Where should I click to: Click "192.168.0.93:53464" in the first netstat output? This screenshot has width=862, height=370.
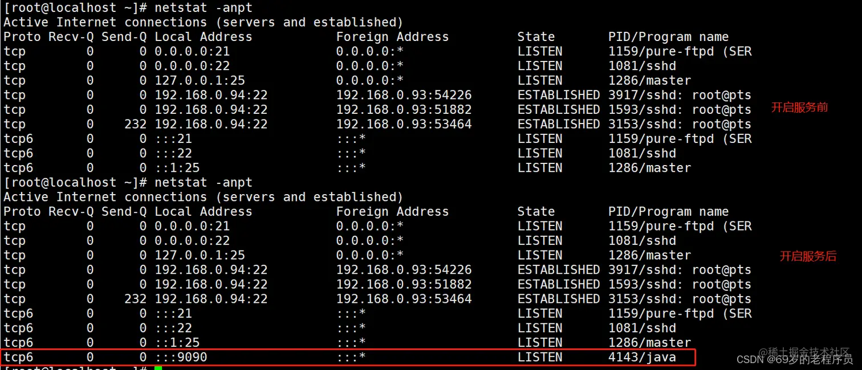[x=404, y=124]
